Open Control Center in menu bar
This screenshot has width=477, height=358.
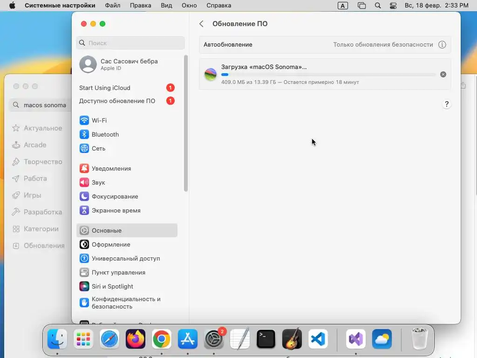pos(393,6)
